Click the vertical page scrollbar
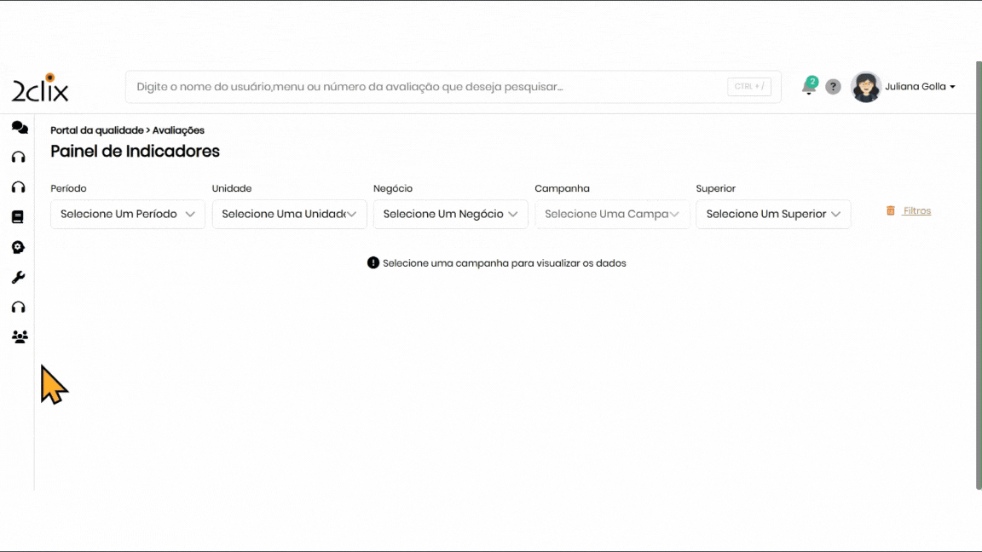 pyautogui.click(x=978, y=273)
